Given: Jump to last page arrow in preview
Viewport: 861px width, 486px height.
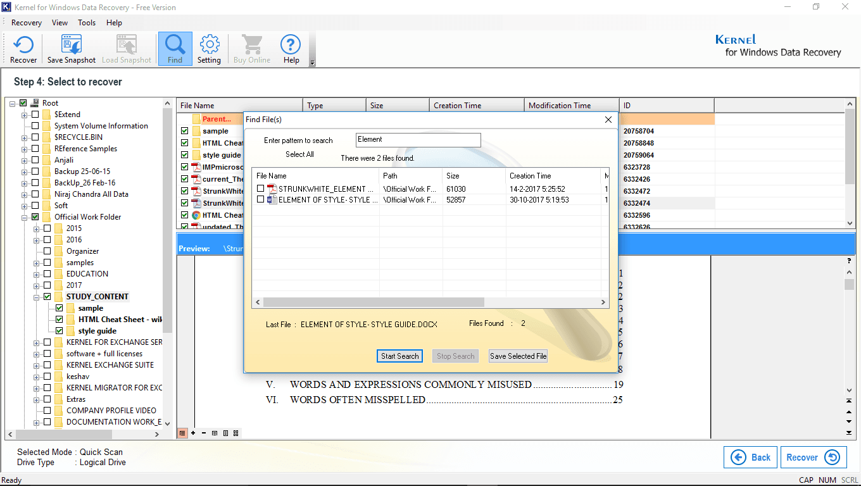Looking at the screenshot, I should [850, 432].
